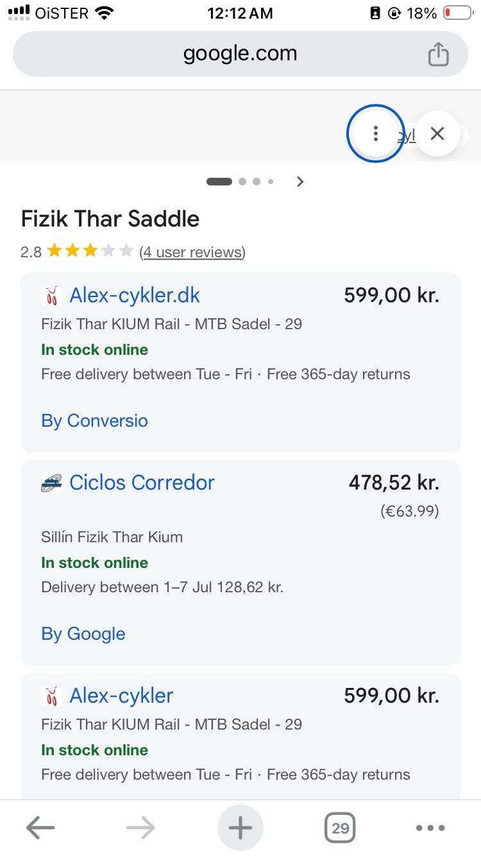Go back using the browser back arrow
This screenshot has width=481, height=856.
pyautogui.click(x=40, y=828)
